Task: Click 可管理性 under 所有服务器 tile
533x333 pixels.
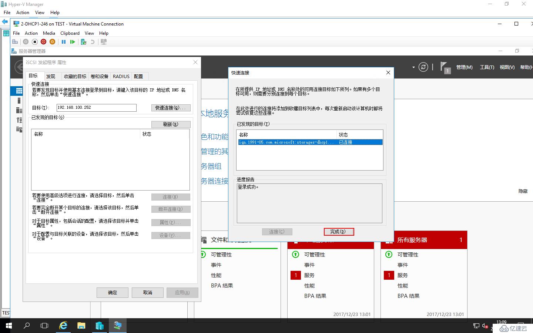Action: coord(408,255)
